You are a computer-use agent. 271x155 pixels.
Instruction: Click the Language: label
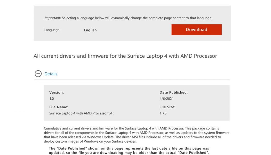pos(52,30)
